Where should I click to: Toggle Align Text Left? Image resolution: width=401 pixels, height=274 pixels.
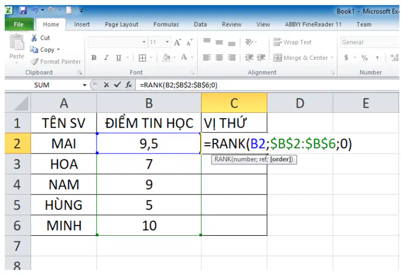coord(207,58)
